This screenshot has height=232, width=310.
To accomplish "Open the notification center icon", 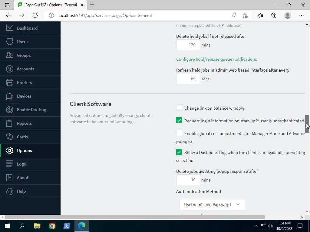I will (x=300, y=226).
